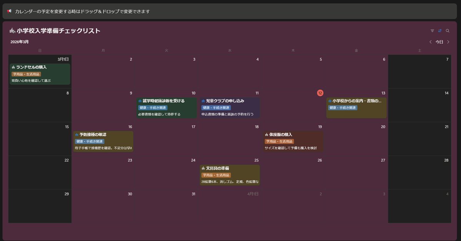This screenshot has height=241, width=461.
Task: Click the icon on 就学時健康診断を受ける card
Action: pyautogui.click(x=140, y=101)
